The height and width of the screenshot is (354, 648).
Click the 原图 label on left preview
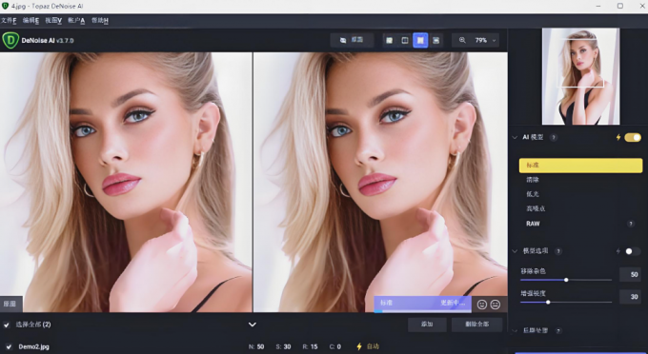pyautogui.click(x=11, y=305)
